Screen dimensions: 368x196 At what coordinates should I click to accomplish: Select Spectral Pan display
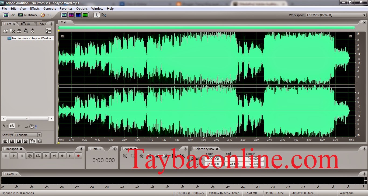78,15
